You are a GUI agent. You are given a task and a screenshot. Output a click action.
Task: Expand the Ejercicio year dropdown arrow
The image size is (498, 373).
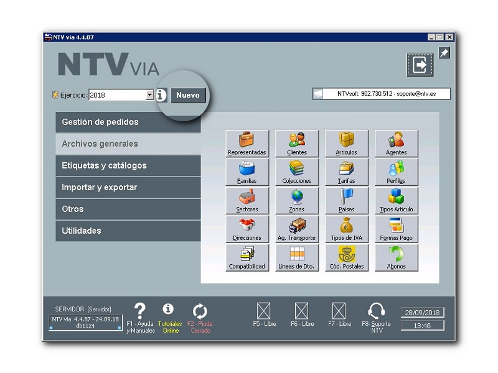(x=150, y=95)
